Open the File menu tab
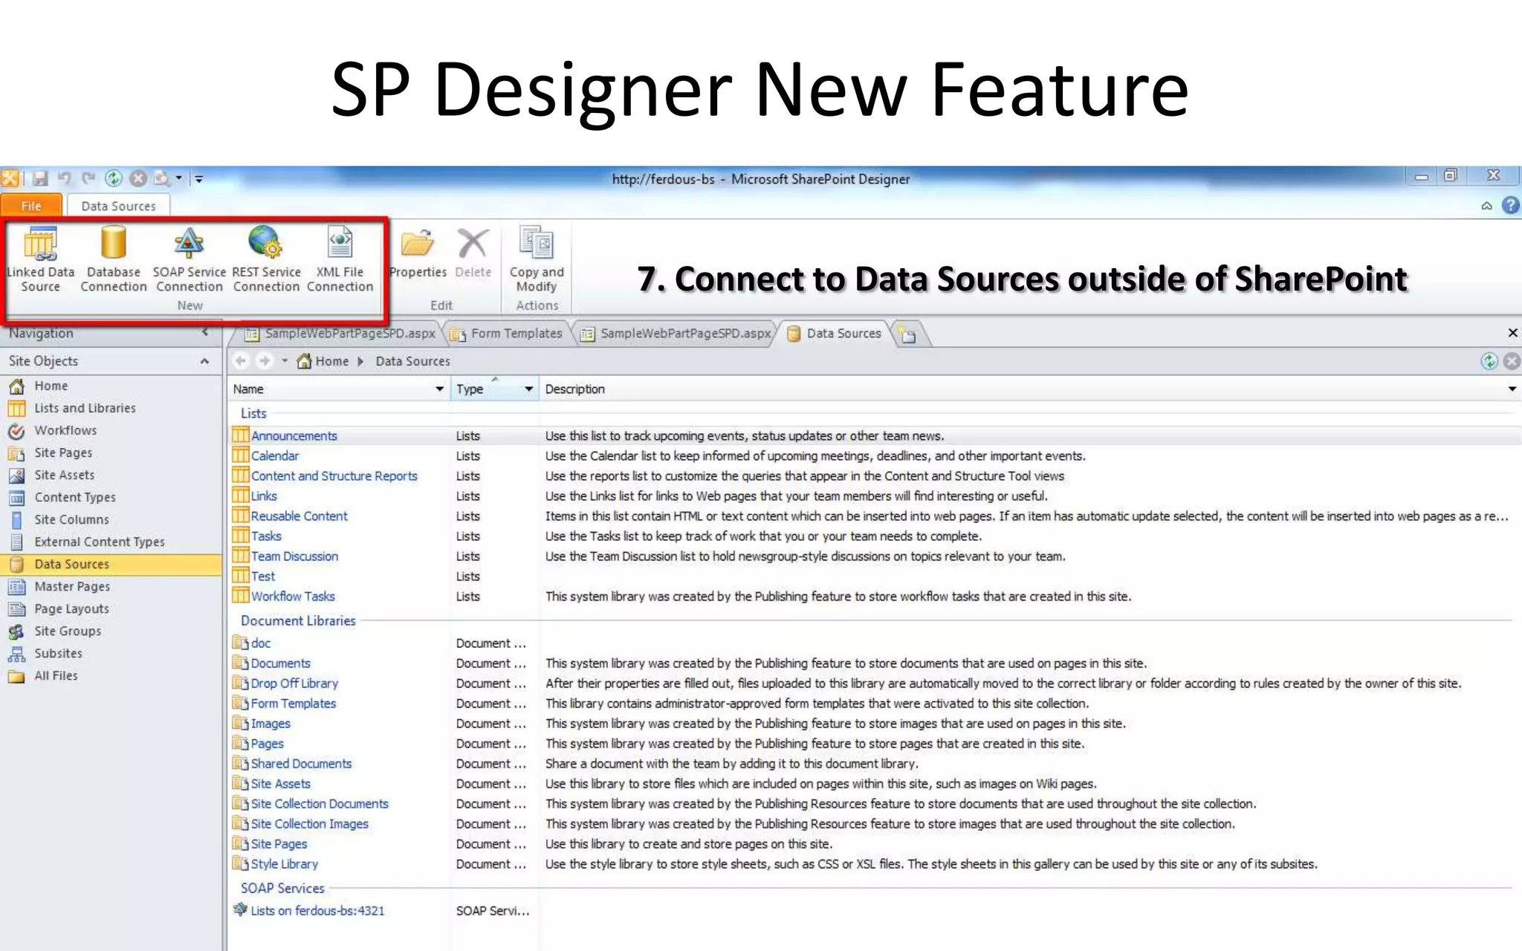The image size is (1522, 951). [30, 206]
